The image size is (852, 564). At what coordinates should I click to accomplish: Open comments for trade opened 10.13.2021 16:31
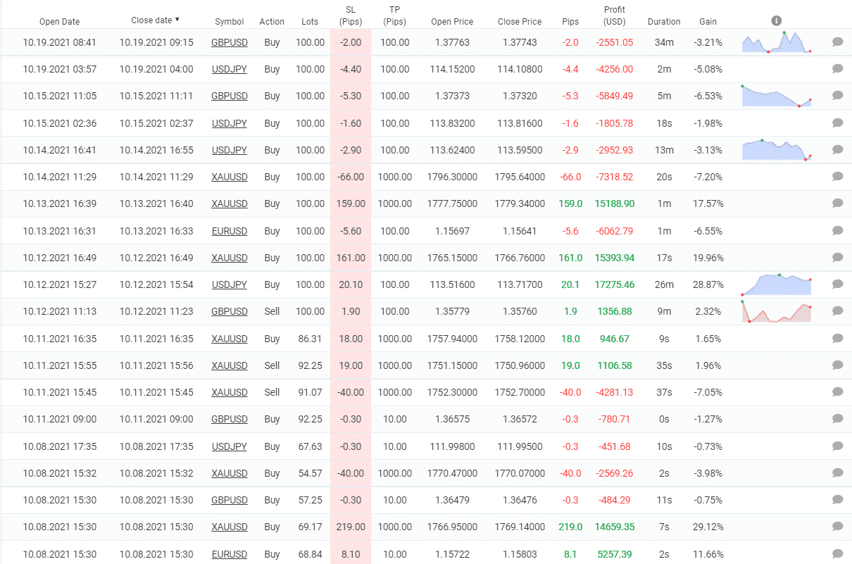(837, 231)
